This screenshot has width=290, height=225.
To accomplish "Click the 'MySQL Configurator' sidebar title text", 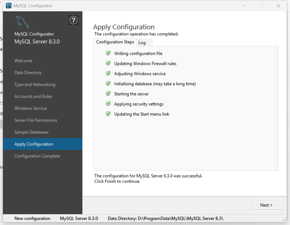I will tap(34, 34).
